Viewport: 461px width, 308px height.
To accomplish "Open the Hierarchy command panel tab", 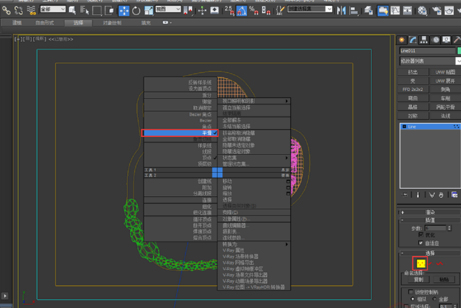I will pyautogui.click(x=424, y=40).
